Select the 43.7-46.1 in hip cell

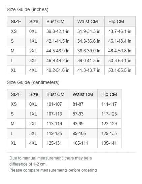tap(120, 31)
